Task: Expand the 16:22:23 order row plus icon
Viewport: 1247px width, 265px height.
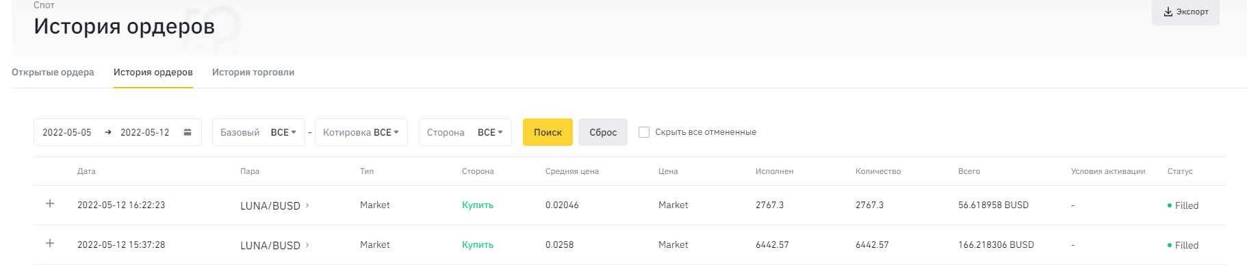Action: (50, 204)
